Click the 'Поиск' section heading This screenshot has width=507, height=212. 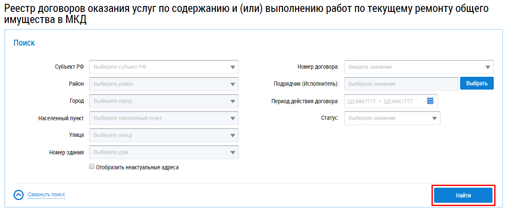click(x=24, y=43)
